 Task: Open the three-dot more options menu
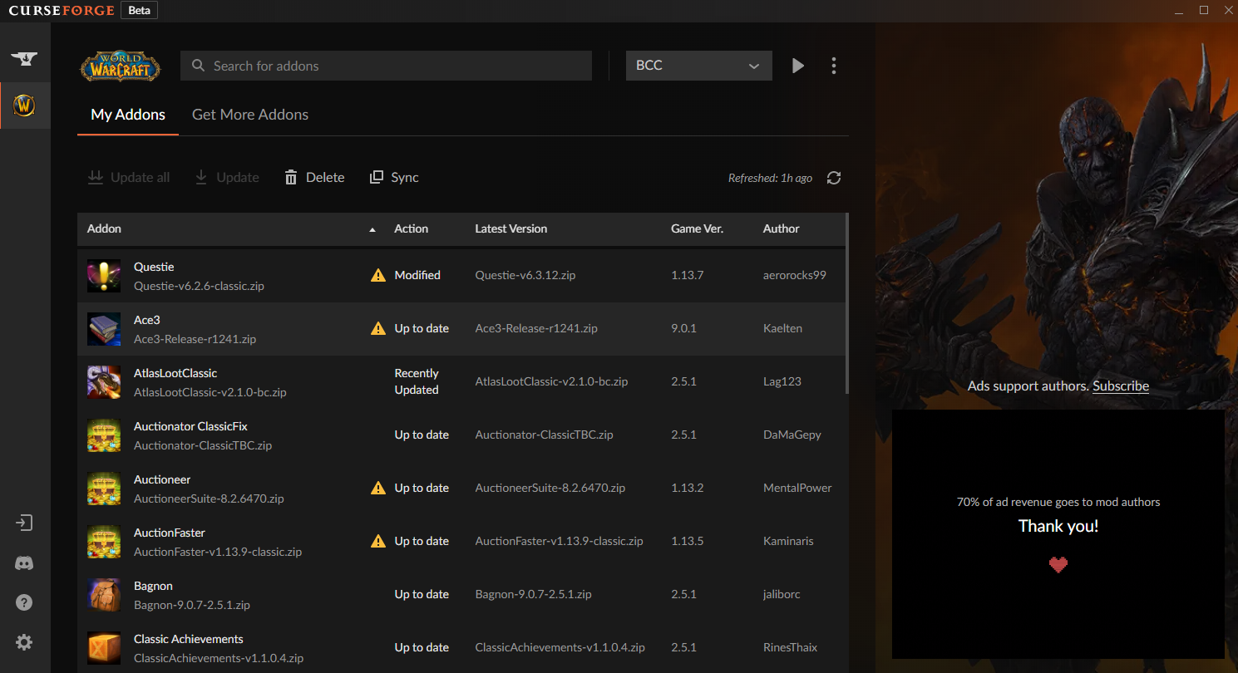(834, 66)
